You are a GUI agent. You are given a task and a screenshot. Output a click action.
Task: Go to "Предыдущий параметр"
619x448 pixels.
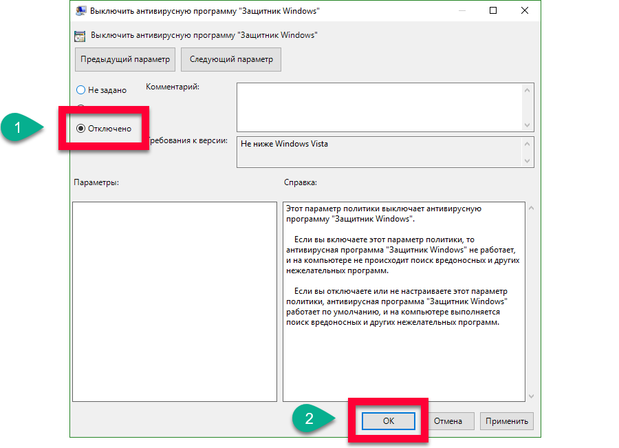(x=124, y=59)
